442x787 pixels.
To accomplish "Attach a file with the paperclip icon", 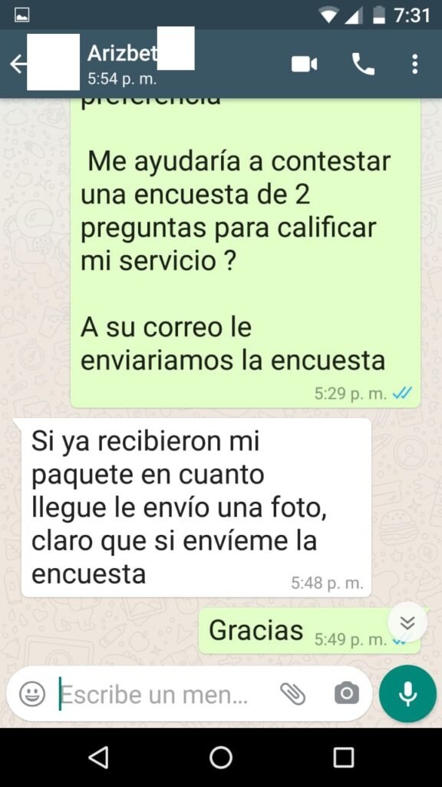I will point(292,694).
